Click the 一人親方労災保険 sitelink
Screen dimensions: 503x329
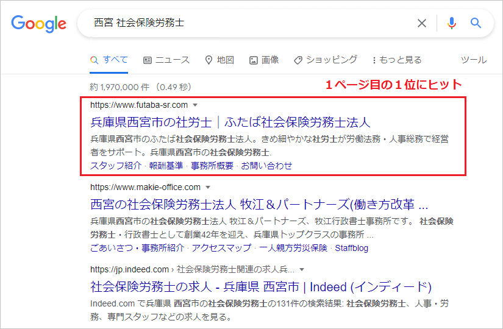click(293, 248)
